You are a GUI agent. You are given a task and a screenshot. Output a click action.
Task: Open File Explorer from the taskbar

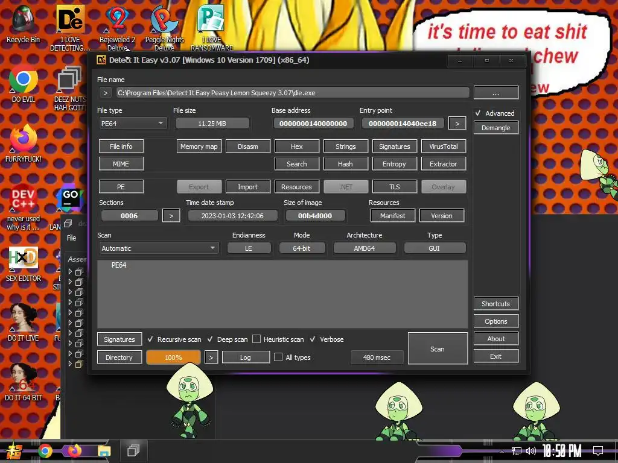coord(104,451)
